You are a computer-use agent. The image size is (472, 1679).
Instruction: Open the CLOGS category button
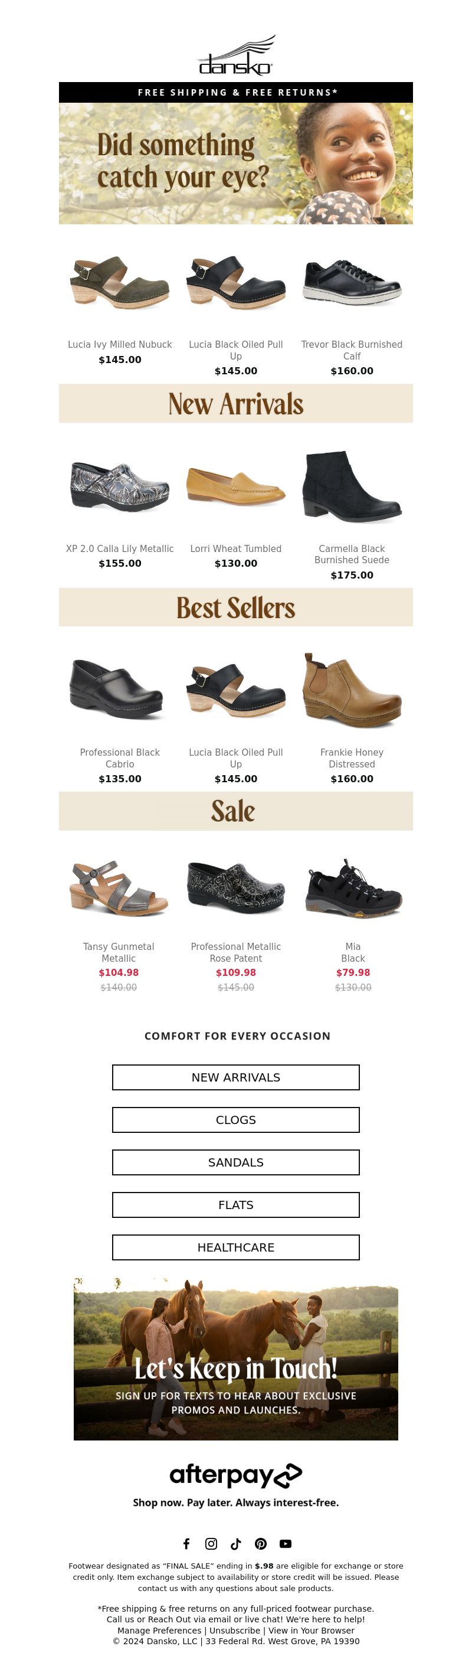[235, 1120]
